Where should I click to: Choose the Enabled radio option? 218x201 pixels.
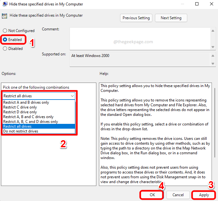(5, 40)
